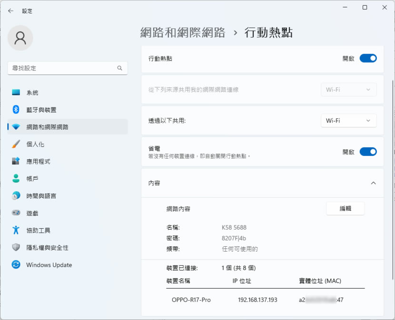This screenshot has width=395, height=320.
Task: Click inside the 尋找設定 search field
Action: pos(68,68)
